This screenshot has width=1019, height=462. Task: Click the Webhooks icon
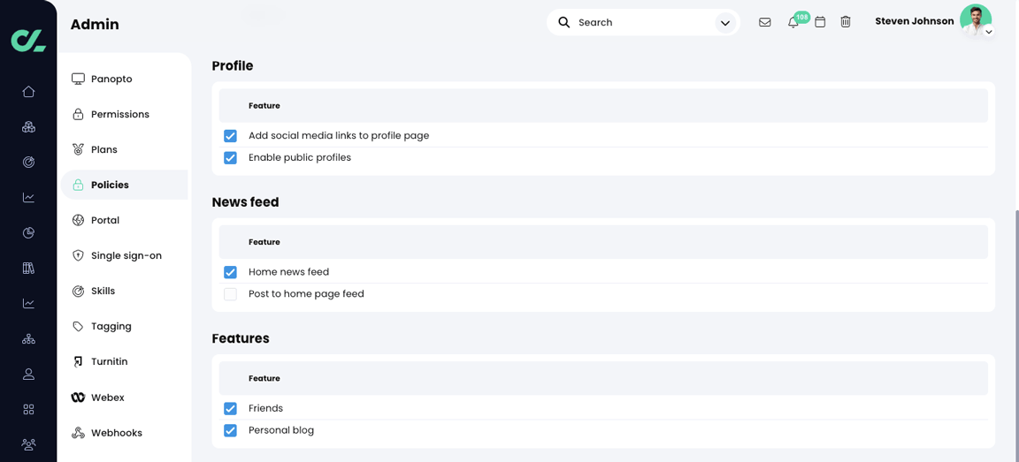pos(78,433)
